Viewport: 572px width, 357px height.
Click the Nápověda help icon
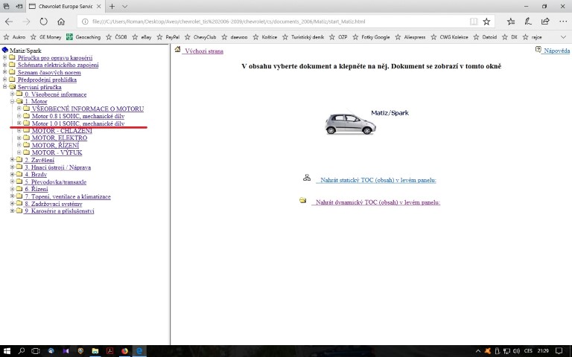(538, 50)
